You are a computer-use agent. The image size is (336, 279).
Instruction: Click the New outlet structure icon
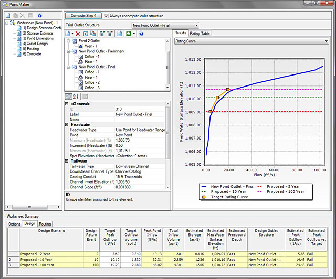click(x=68, y=34)
